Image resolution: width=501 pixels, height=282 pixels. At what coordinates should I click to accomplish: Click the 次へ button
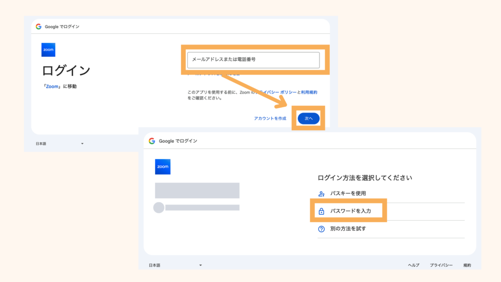[x=308, y=118]
